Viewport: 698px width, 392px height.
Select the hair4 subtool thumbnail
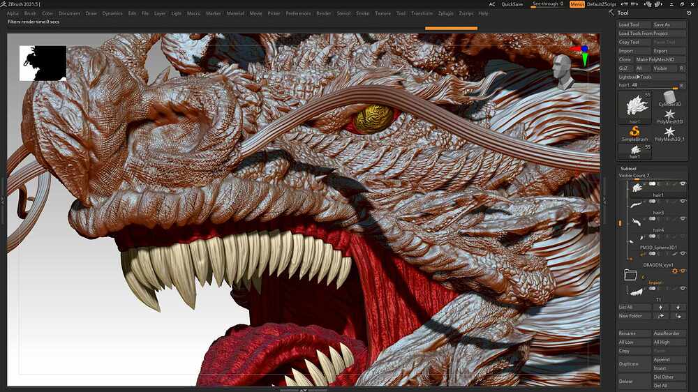(x=637, y=223)
